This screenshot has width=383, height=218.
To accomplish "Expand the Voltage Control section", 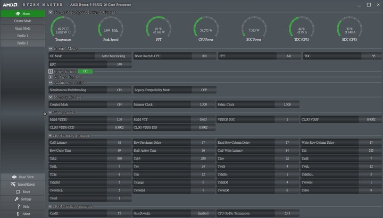I will [x=51, y=77].
